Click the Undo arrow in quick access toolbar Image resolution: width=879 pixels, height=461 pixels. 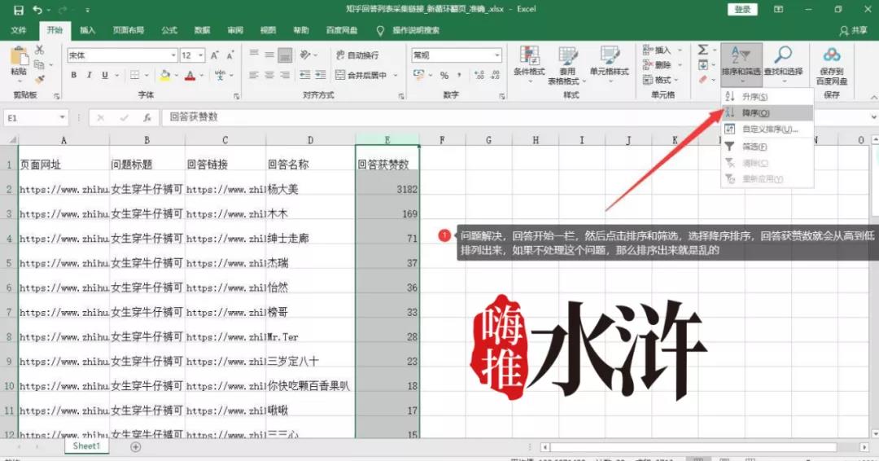pyautogui.click(x=37, y=10)
